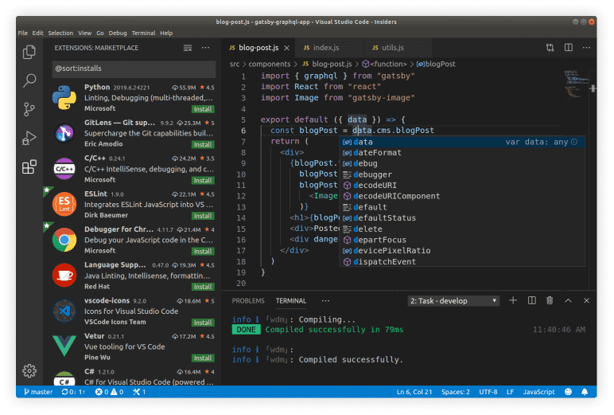This screenshot has height=415, width=614.
Task: Clear the extensions search results list
Action: [188, 48]
